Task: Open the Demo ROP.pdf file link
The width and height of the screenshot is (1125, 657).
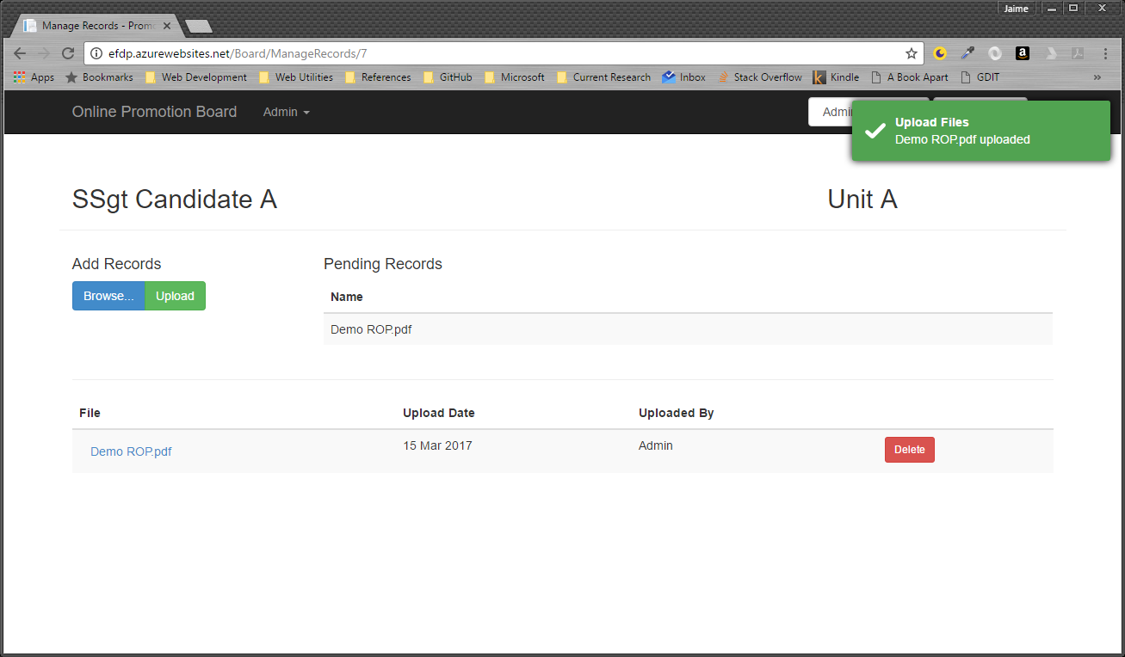Action: click(131, 451)
